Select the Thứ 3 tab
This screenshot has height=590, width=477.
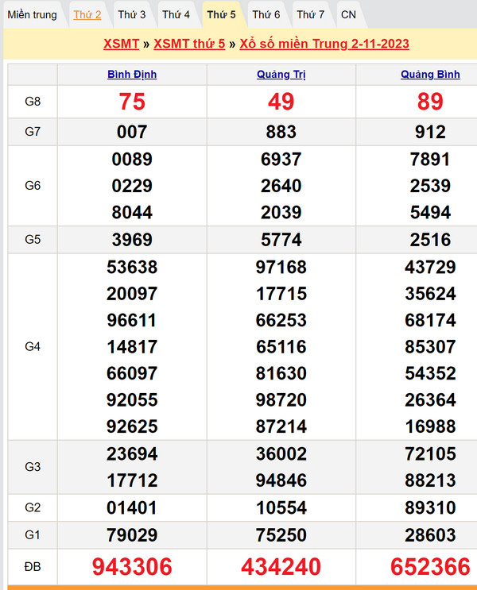click(x=132, y=14)
